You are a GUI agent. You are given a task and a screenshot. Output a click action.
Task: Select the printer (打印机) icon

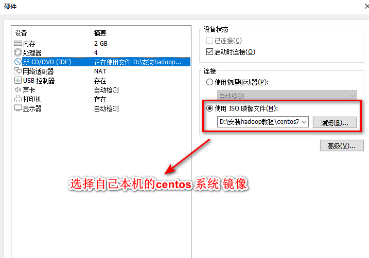coord(18,99)
